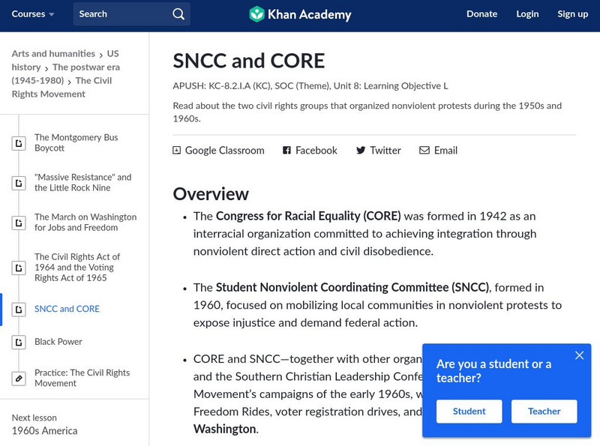Click the search magnifier icon
600x446 pixels.
(x=178, y=14)
